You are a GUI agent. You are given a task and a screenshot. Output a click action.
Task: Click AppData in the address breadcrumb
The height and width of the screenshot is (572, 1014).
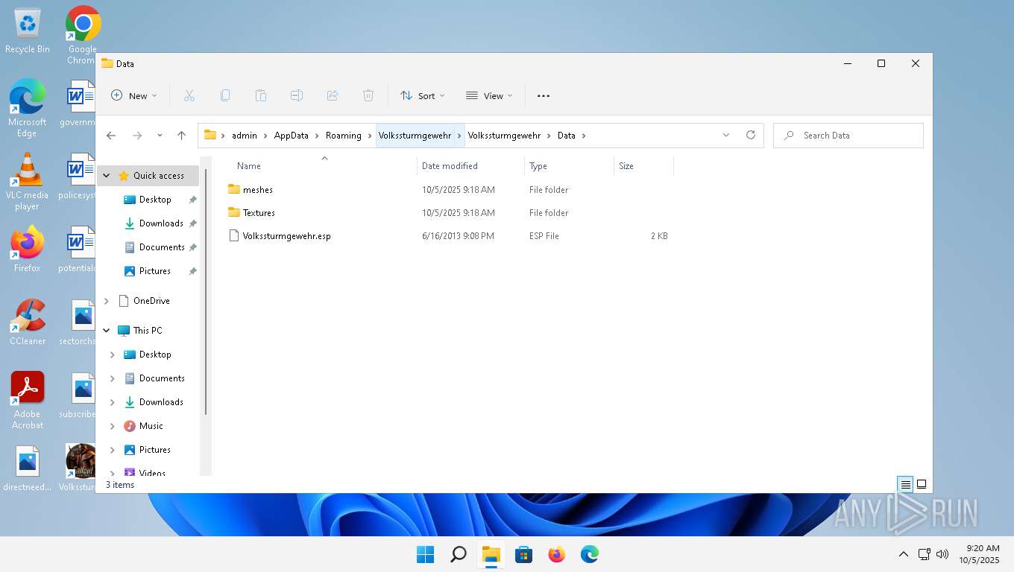[x=291, y=136]
